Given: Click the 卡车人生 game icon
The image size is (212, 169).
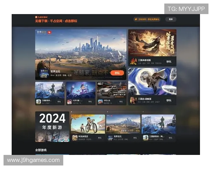Looking at the screenshot, I should pyautogui.click(x=100, y=101).
